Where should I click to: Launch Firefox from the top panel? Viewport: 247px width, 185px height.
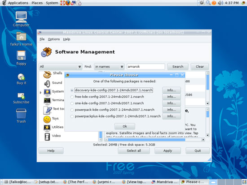point(68,3)
